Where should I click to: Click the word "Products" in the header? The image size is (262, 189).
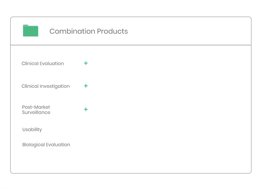[112, 31]
